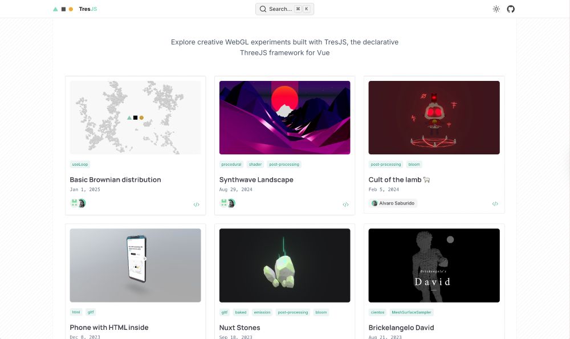The image size is (570, 339).
Task: Open author avatars on Basic Brownian distribution card
Action: [x=78, y=203]
